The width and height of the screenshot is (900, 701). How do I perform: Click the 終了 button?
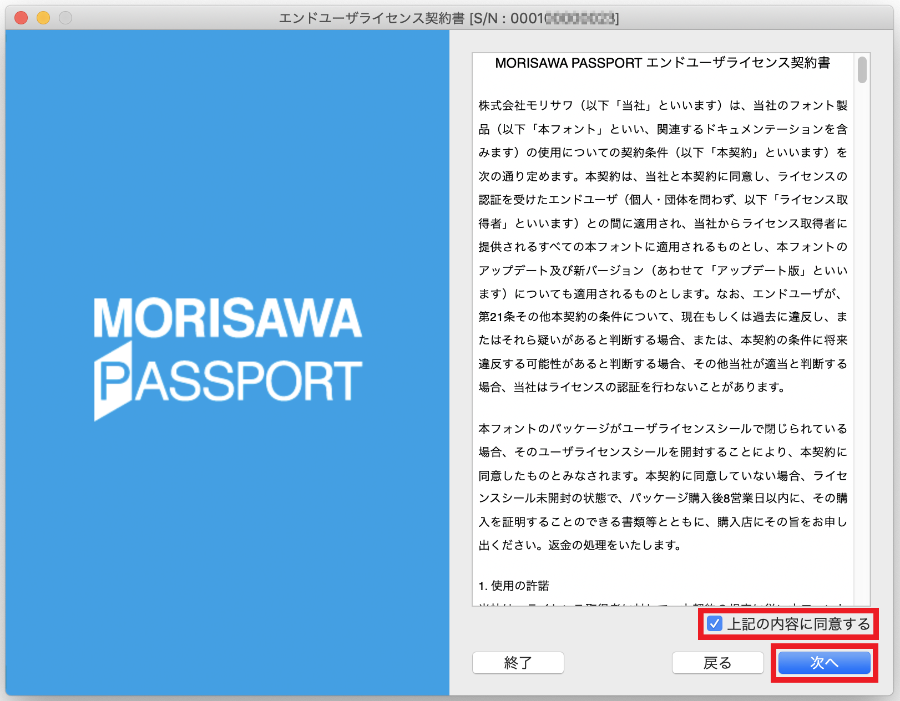click(518, 663)
